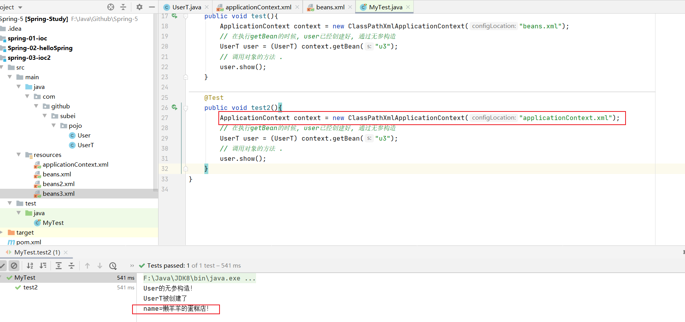Run test2 via gutter icon at line 26
This screenshot has height=322, width=685.
pyautogui.click(x=174, y=108)
